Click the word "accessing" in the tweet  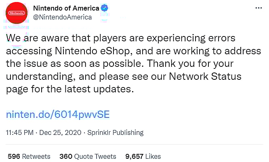point(25,51)
